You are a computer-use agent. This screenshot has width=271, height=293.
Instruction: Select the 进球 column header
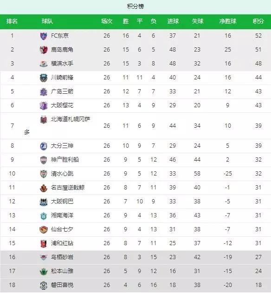[173, 21]
